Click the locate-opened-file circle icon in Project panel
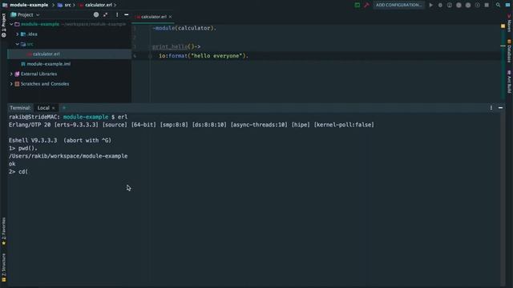The width and height of the screenshot is (513, 288). tap(96, 14)
